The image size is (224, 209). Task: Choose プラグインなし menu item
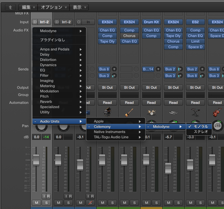click(59, 40)
